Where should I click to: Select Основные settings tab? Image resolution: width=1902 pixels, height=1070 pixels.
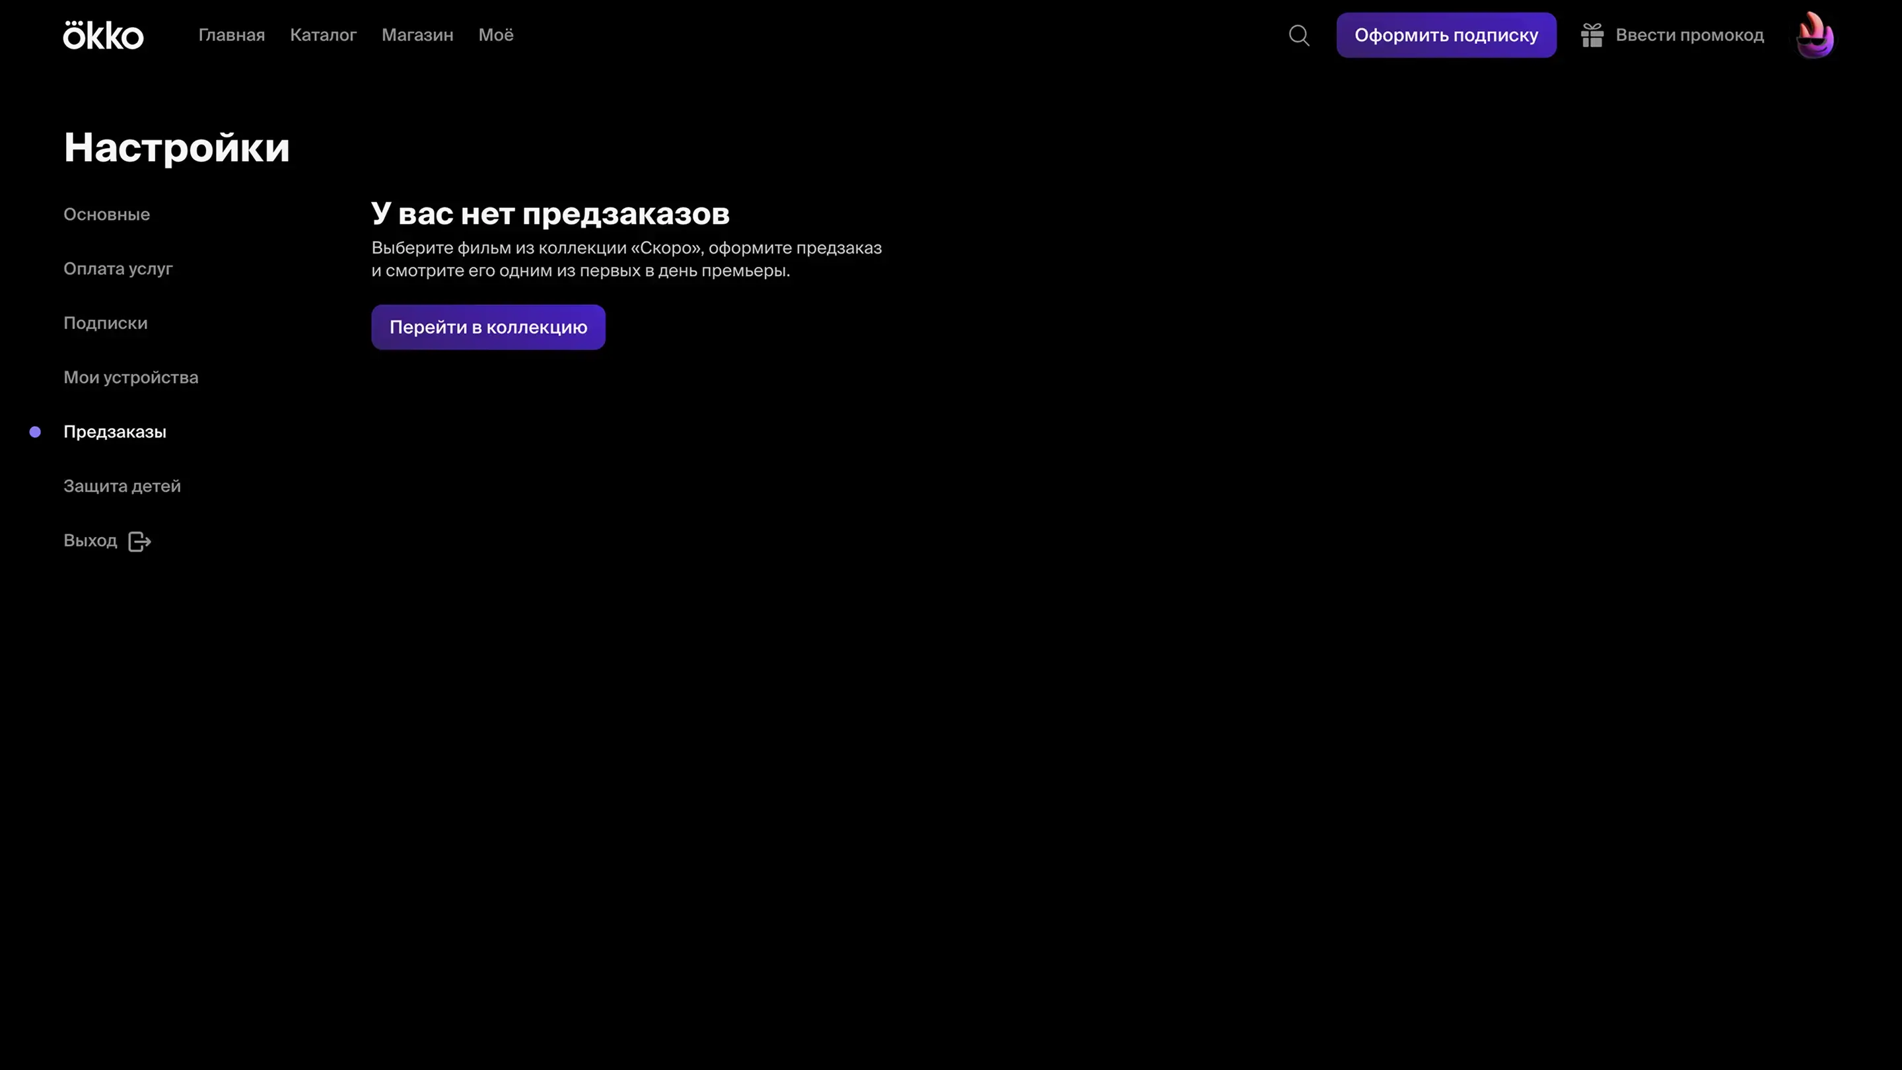[x=106, y=215]
